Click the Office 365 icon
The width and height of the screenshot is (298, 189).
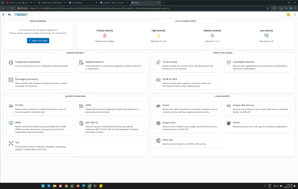click(158, 140)
